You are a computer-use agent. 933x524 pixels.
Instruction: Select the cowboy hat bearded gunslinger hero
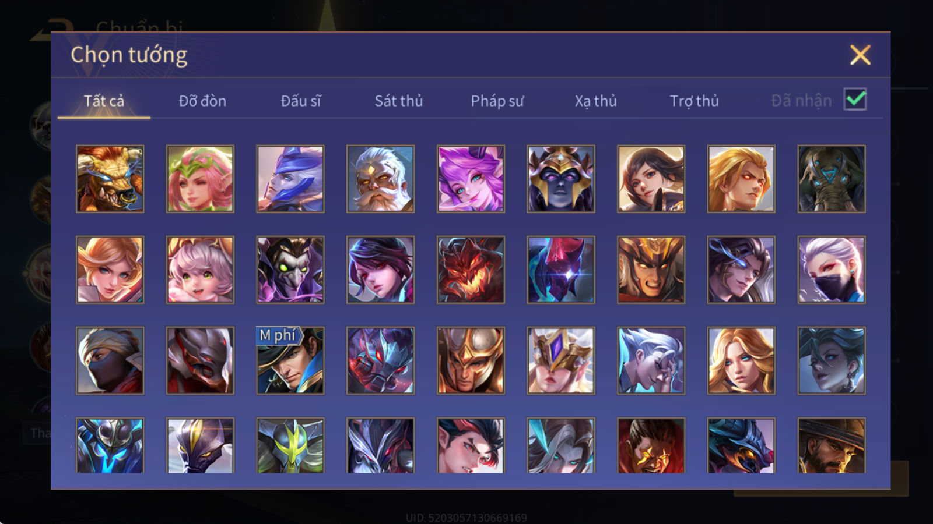832,445
